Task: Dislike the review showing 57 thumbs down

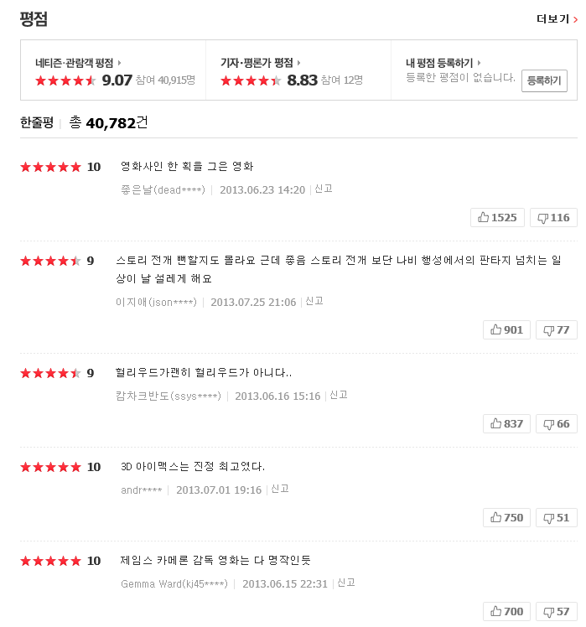Action: [557, 612]
